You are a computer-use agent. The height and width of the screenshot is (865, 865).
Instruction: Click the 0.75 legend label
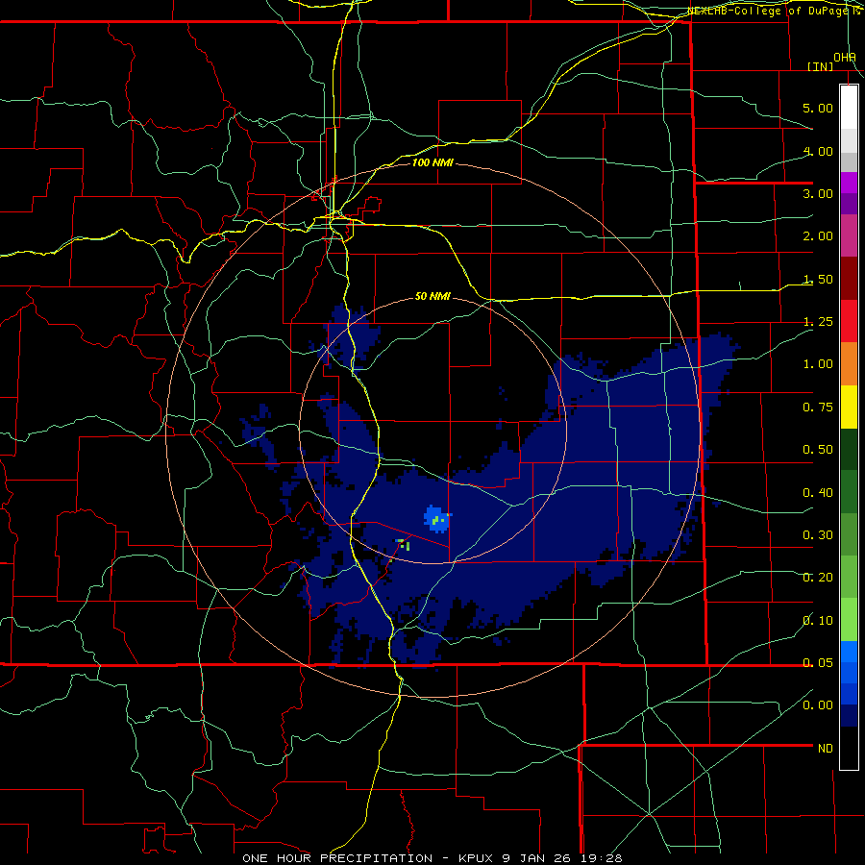point(818,408)
